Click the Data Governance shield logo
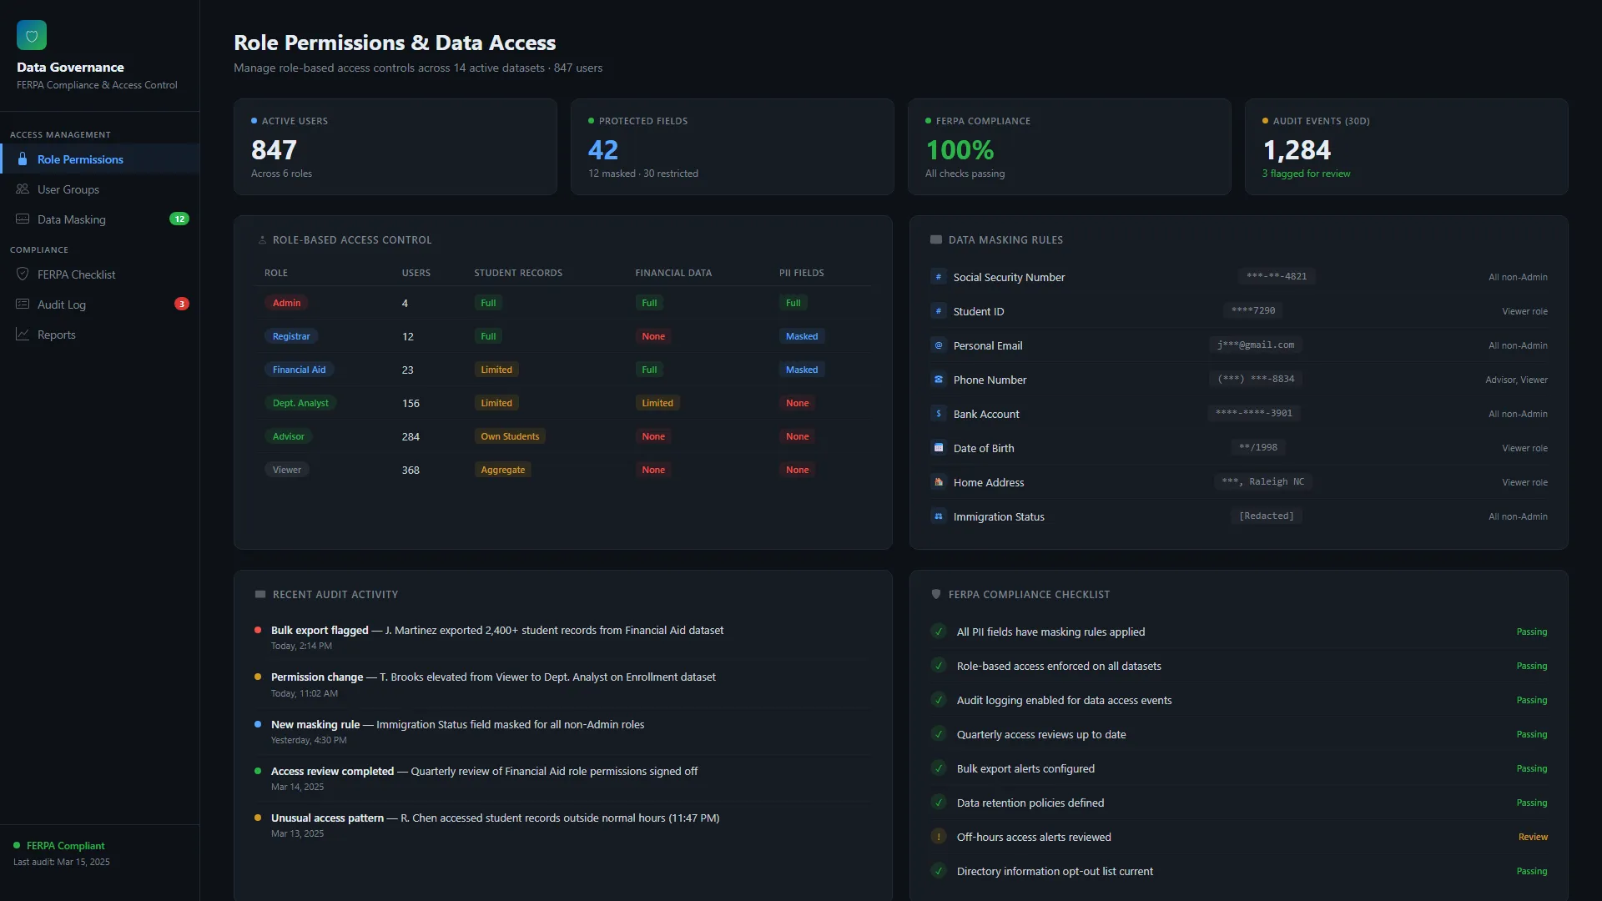 tap(32, 35)
